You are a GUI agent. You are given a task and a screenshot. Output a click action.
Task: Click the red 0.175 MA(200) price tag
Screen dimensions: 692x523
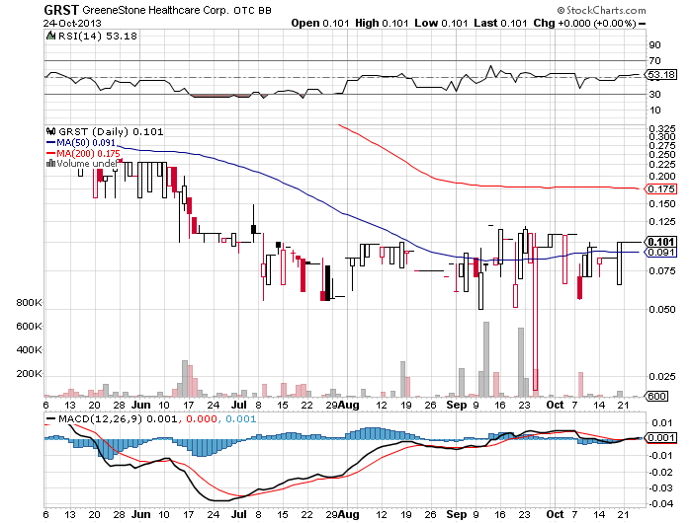[660, 189]
